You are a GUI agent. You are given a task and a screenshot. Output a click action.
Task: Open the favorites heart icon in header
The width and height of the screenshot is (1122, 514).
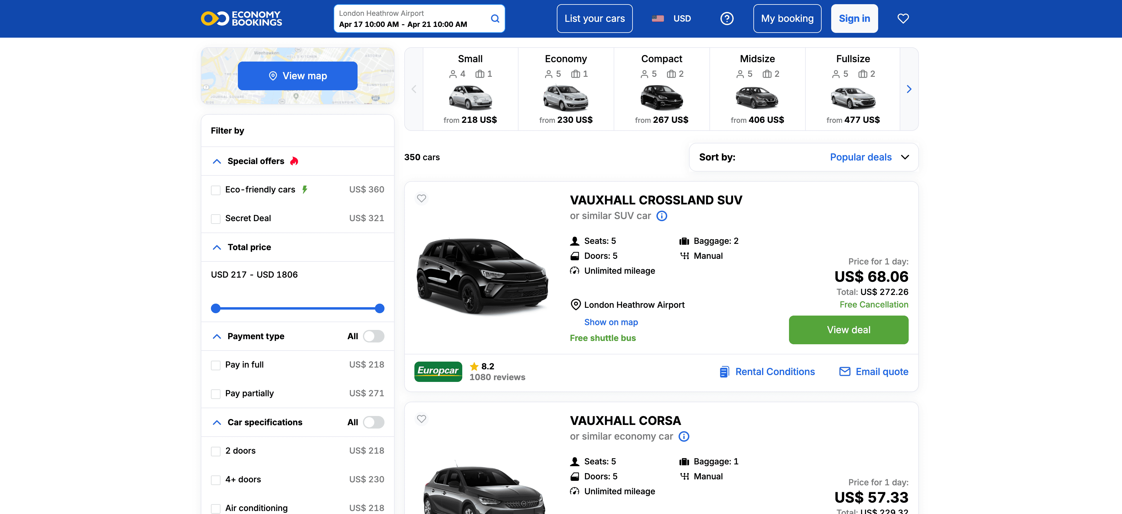[903, 19]
